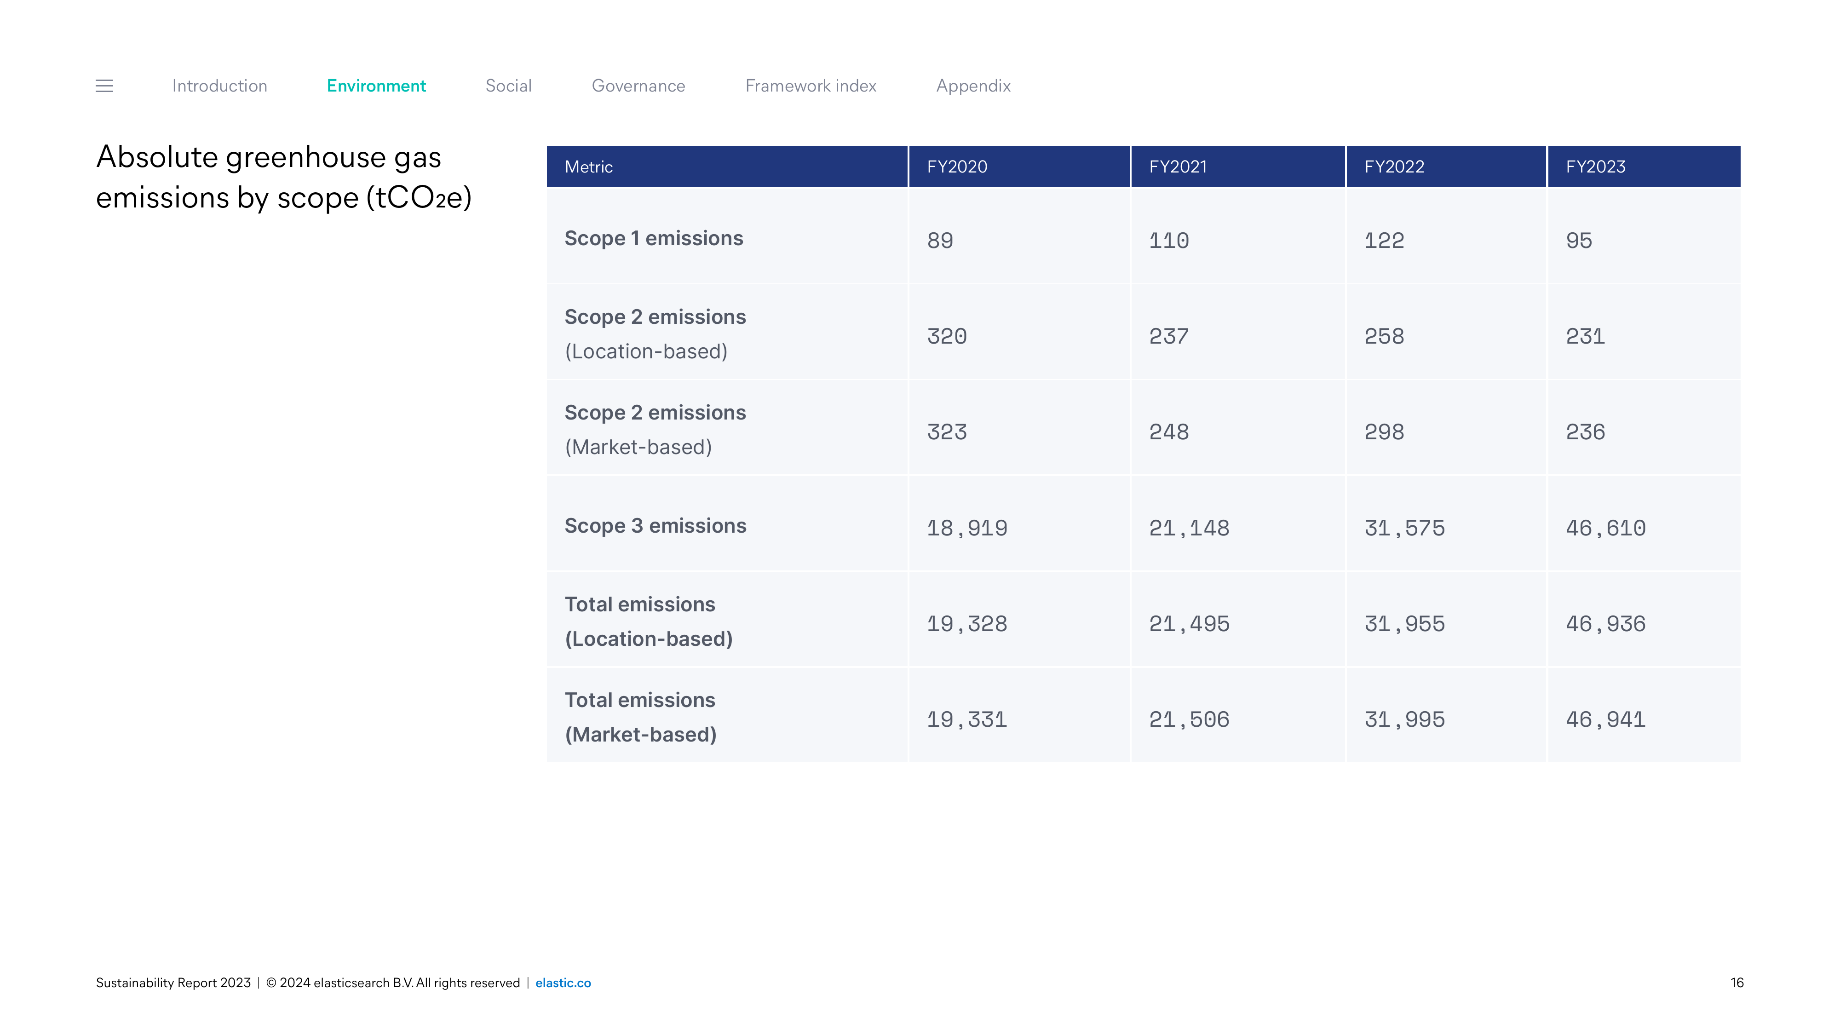Select the value 110 in FY2021

click(x=1168, y=241)
